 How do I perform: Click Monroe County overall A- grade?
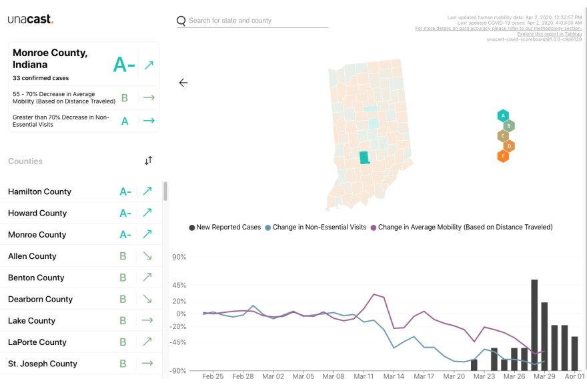tap(124, 65)
